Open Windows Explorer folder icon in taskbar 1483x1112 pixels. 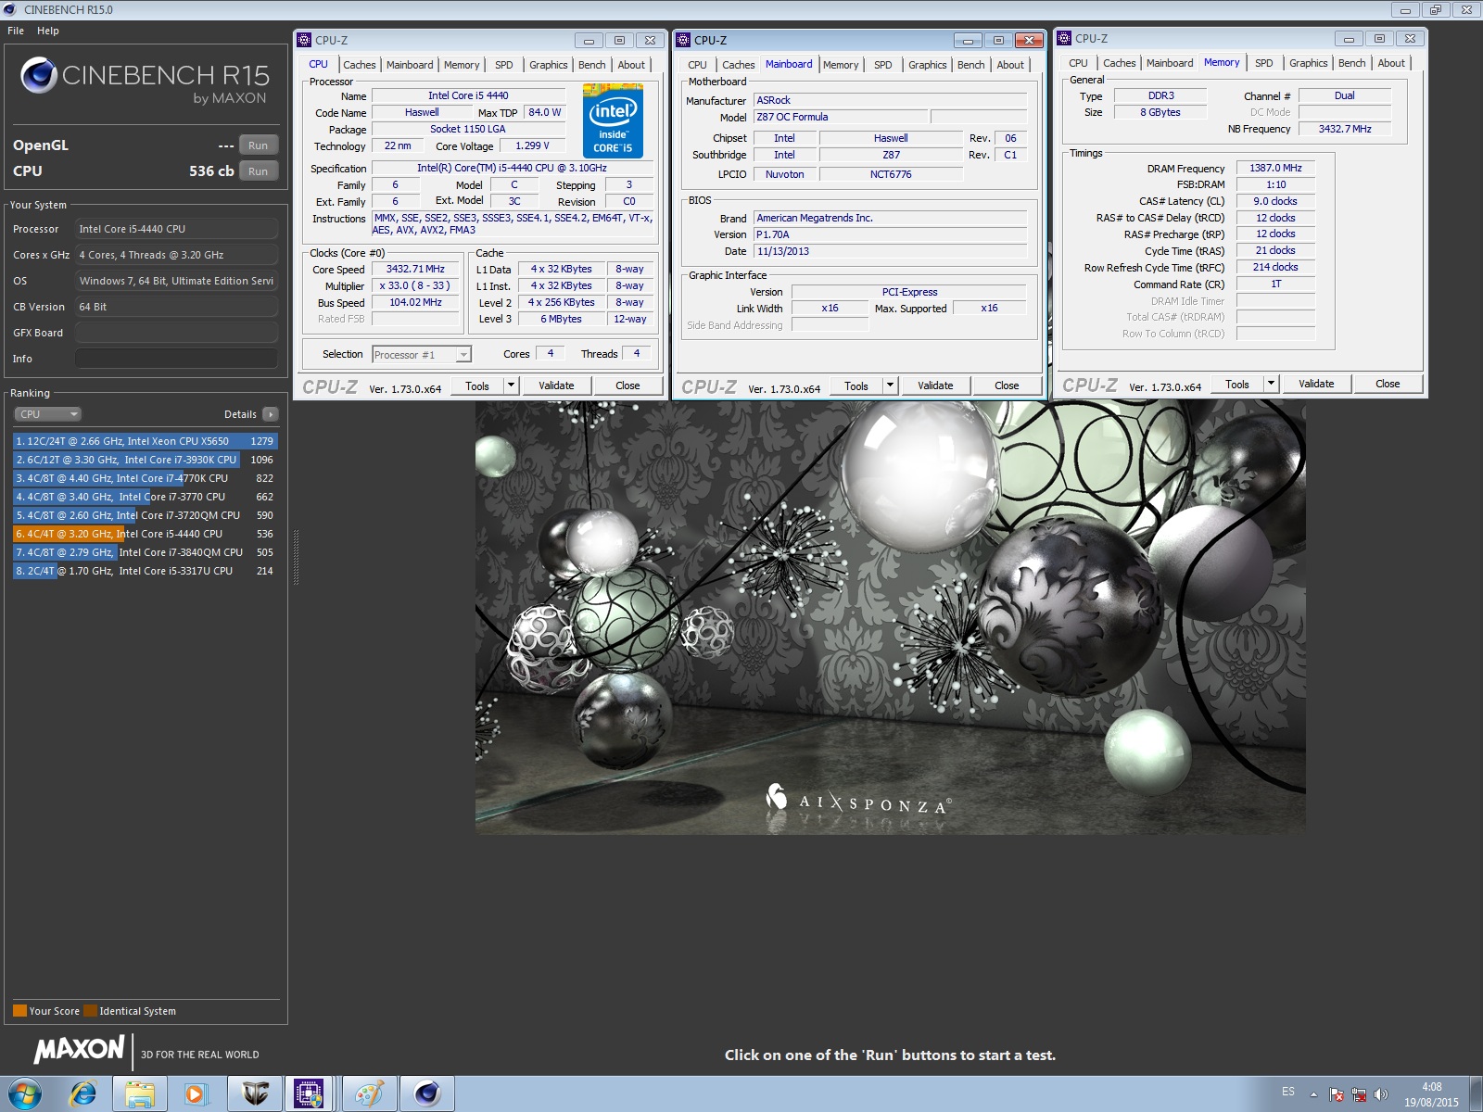coord(140,1094)
